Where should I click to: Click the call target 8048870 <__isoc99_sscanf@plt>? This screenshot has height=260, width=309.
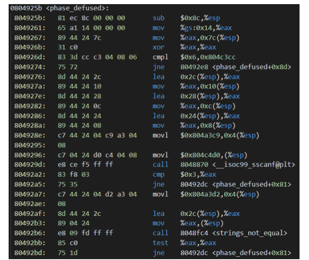click(x=238, y=164)
